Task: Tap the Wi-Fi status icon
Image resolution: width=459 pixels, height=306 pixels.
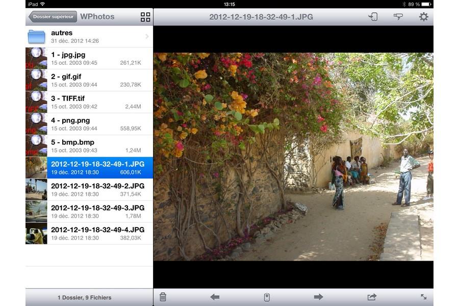Action: pos(43,4)
